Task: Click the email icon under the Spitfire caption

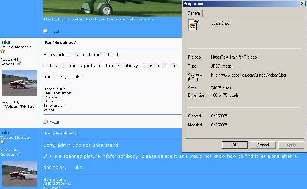Action: [x=45, y=31]
